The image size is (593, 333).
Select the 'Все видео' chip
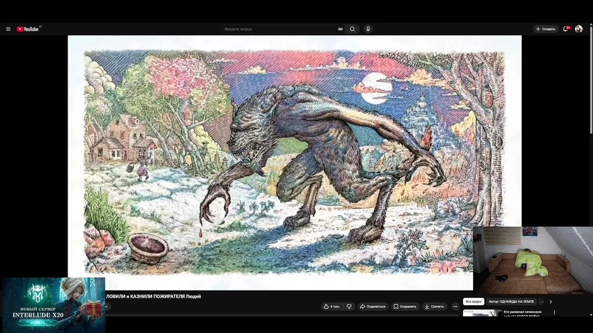tap(473, 302)
